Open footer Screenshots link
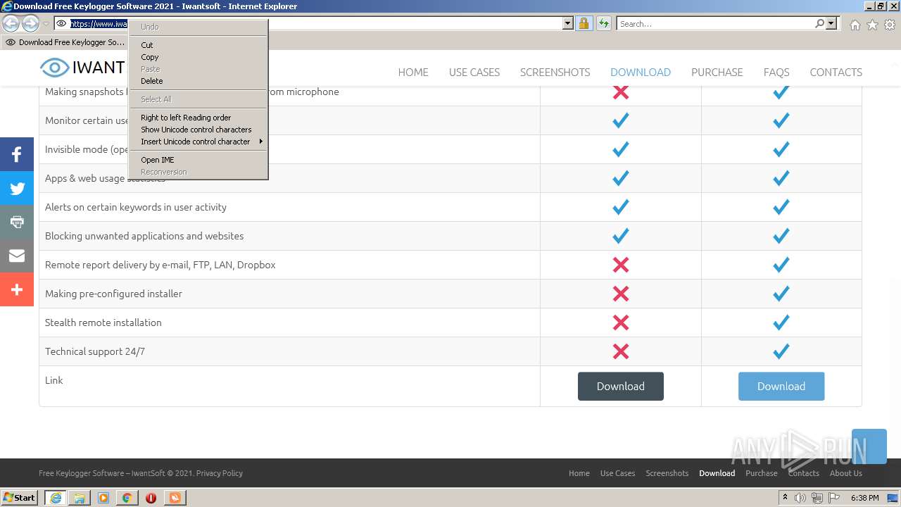 click(x=667, y=473)
